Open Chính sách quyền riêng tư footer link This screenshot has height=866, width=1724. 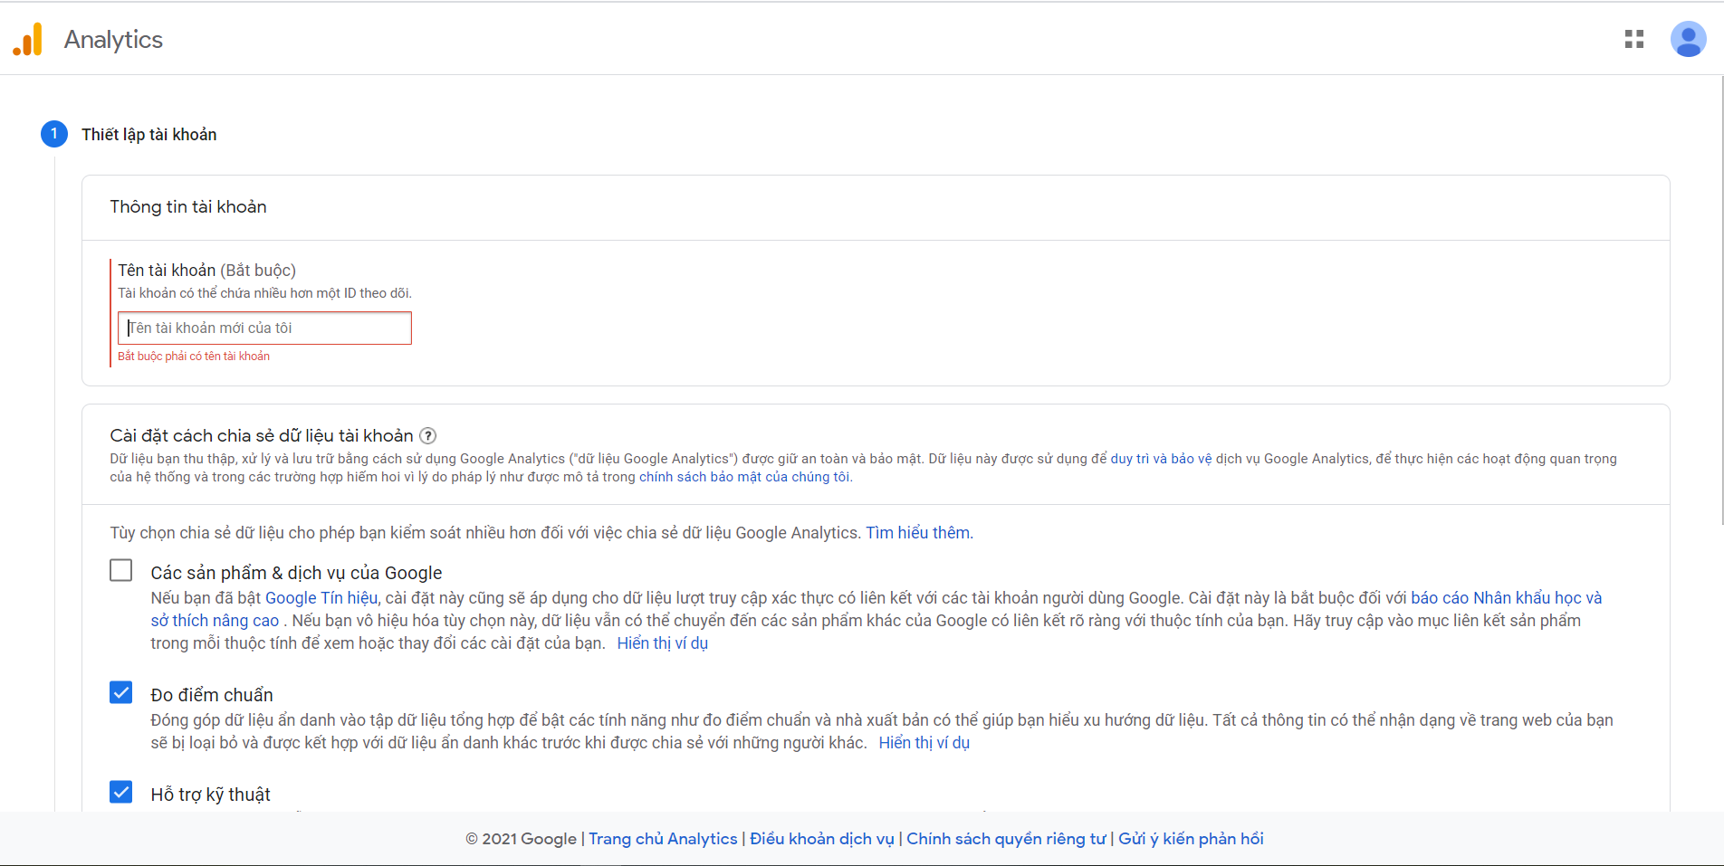(x=1006, y=839)
